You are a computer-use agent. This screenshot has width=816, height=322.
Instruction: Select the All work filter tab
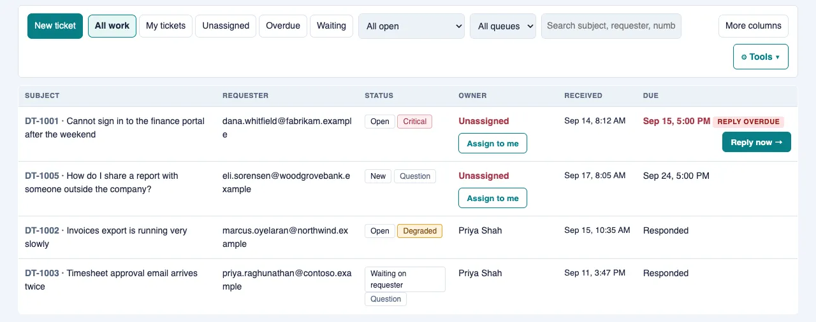coord(112,26)
